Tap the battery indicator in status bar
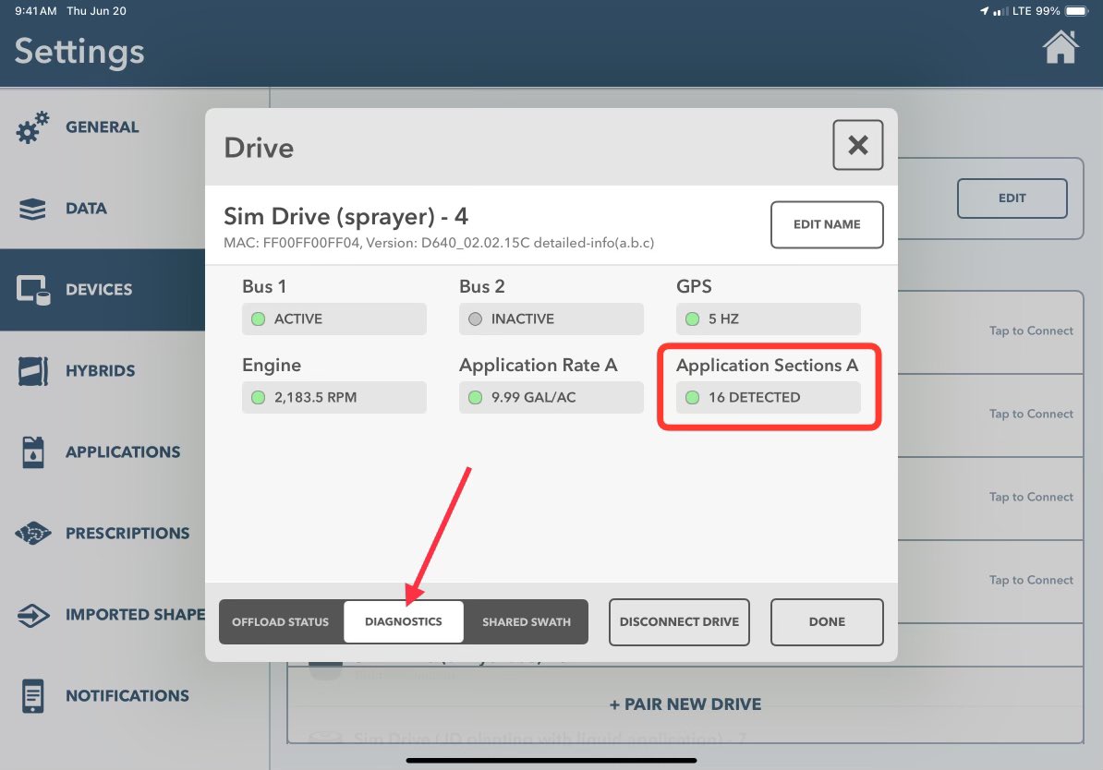This screenshot has width=1103, height=770. (1076, 11)
